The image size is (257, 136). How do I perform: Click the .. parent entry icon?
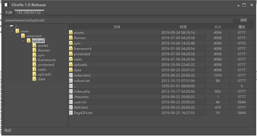coord(71,86)
